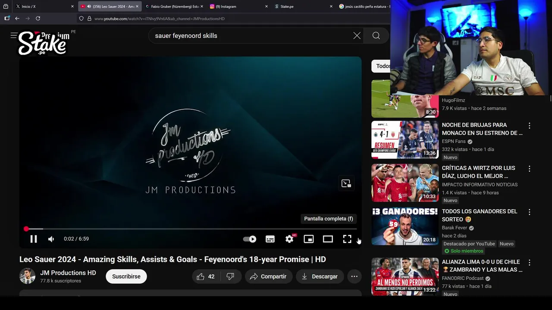Open options menu for Críticas a Wirtz video
The width and height of the screenshot is (552, 310).
click(x=530, y=169)
